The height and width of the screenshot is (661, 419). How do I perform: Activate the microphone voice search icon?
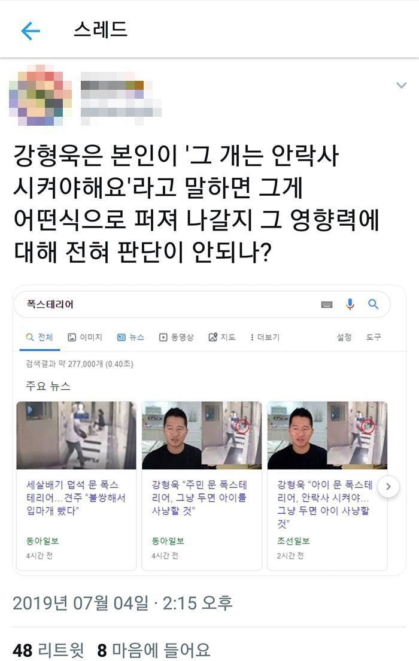[350, 304]
